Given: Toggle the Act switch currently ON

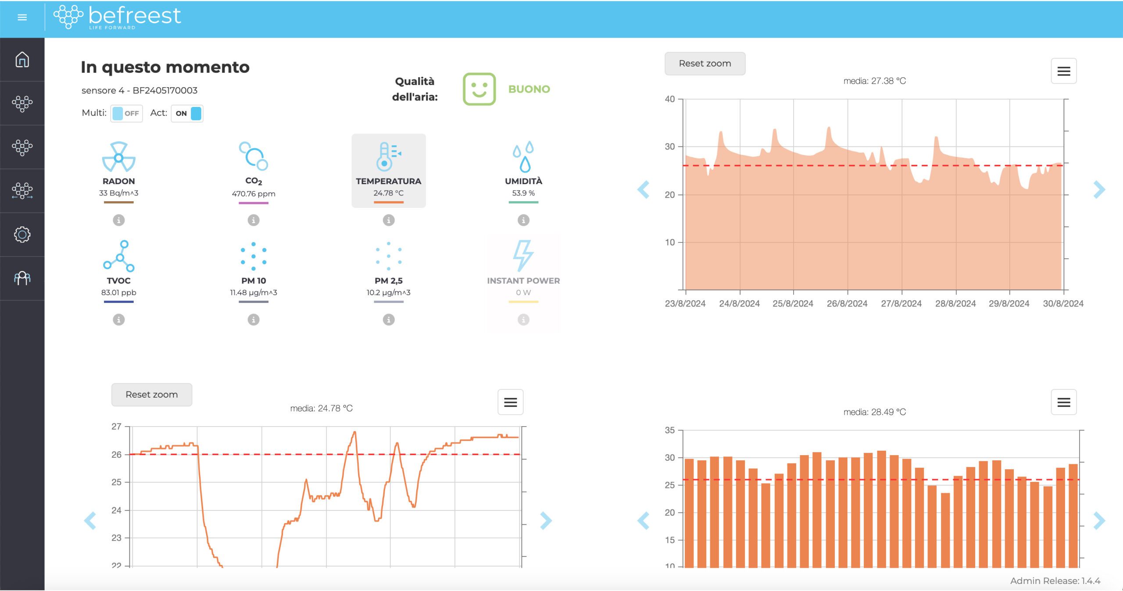Looking at the screenshot, I should click(x=187, y=114).
